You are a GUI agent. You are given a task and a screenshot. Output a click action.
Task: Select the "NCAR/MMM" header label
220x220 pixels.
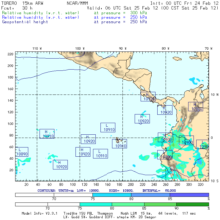[77, 3]
